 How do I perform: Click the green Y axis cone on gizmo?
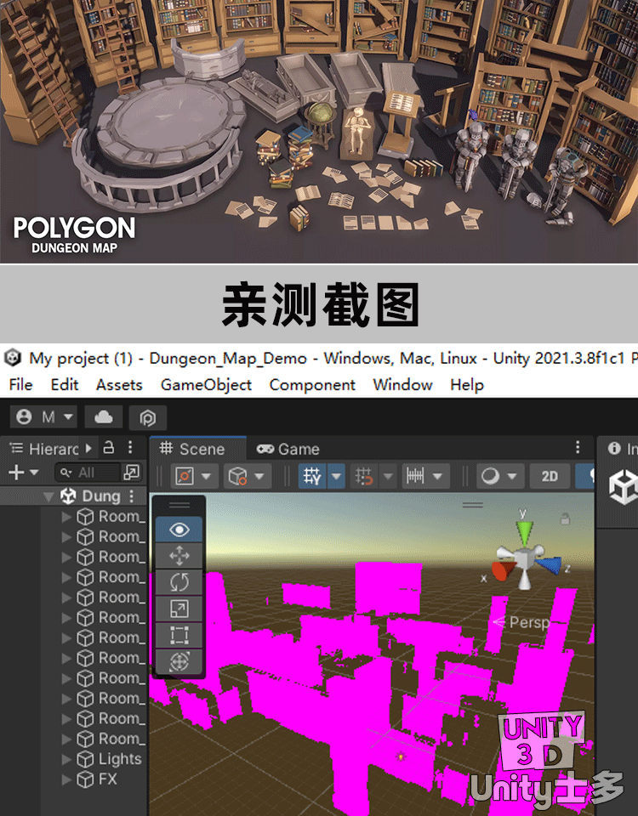tap(524, 532)
